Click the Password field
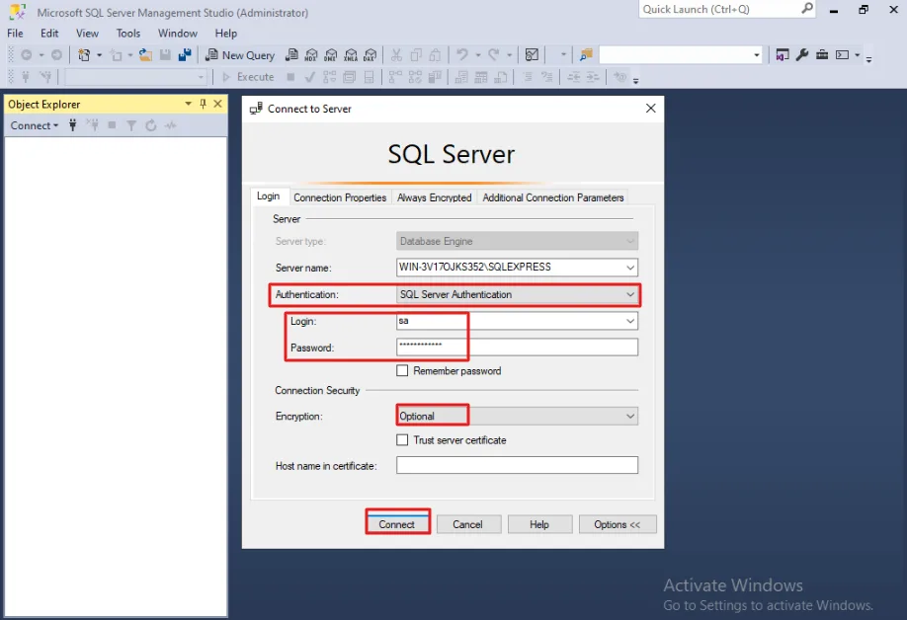 (517, 348)
